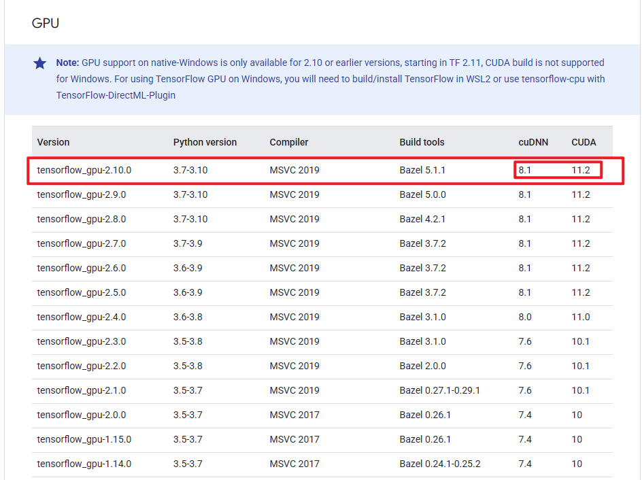
Task: Click Python 3.6-3.9 in the 2.6.0 row
Action: click(x=188, y=268)
